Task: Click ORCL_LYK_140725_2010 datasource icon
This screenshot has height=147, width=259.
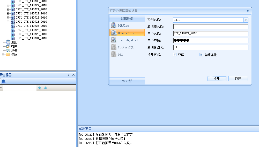Action: click(13, 22)
